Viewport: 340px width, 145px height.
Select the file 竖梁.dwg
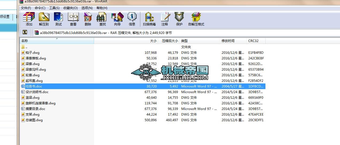[32, 97]
